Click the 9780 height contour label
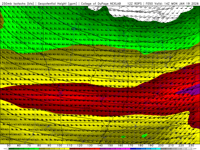Image resolution: width=200 pixels, height=150 pixels. (161, 53)
